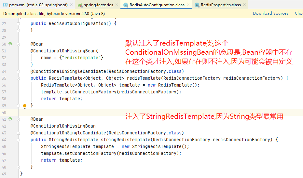Screen dimensions: 303x178
Task: Close the RedisProperties.class tab
Action: (244, 5)
